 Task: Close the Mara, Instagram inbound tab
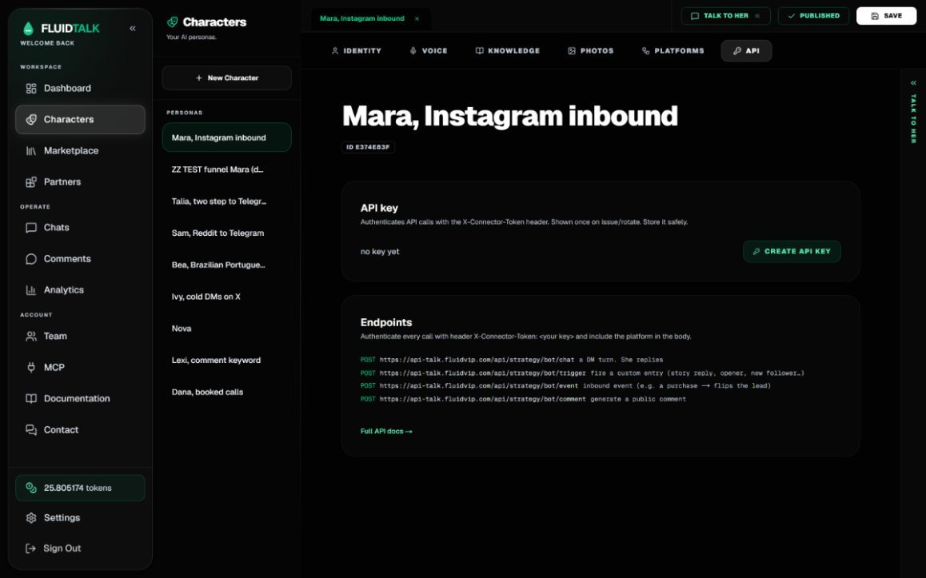click(417, 19)
